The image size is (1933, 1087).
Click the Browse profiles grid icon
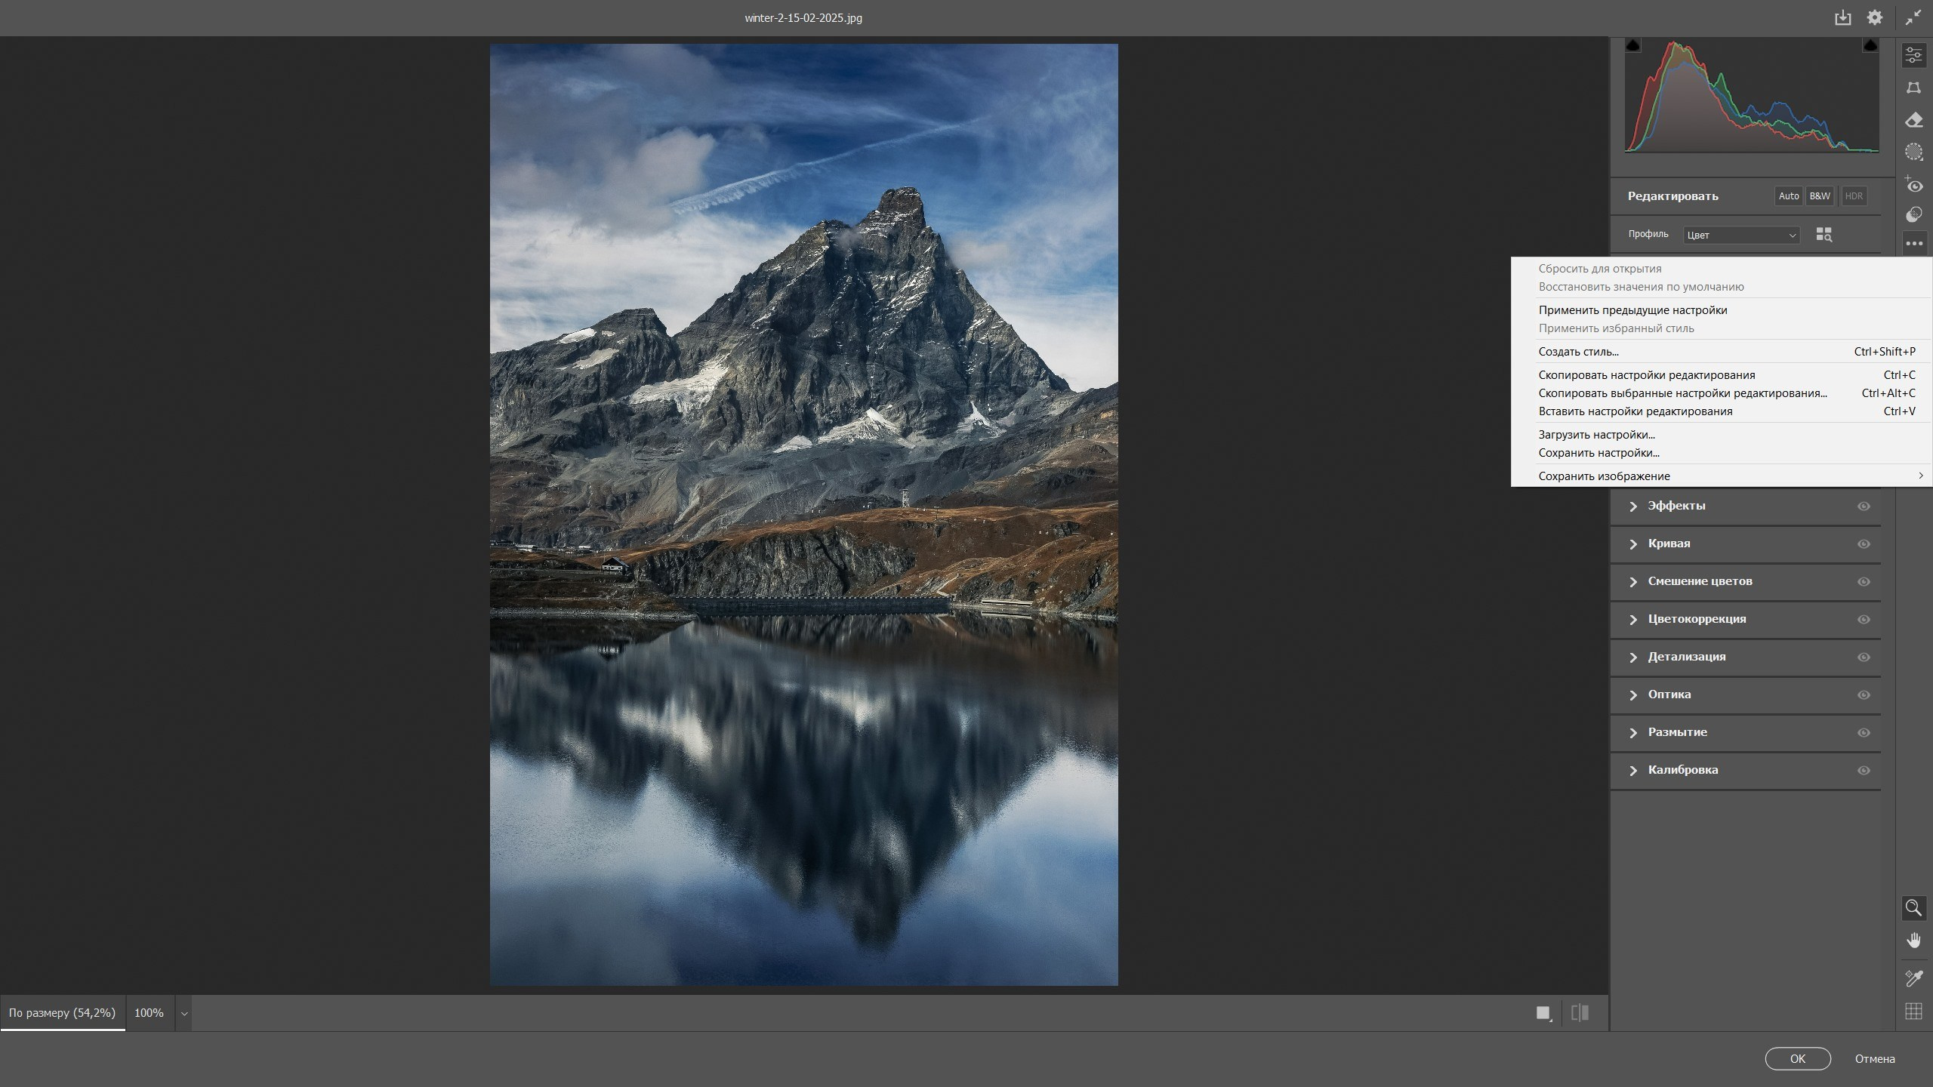[1824, 235]
